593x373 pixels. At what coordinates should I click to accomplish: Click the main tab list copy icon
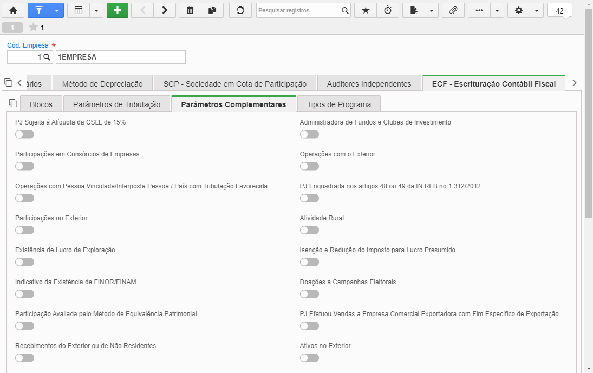click(8, 82)
